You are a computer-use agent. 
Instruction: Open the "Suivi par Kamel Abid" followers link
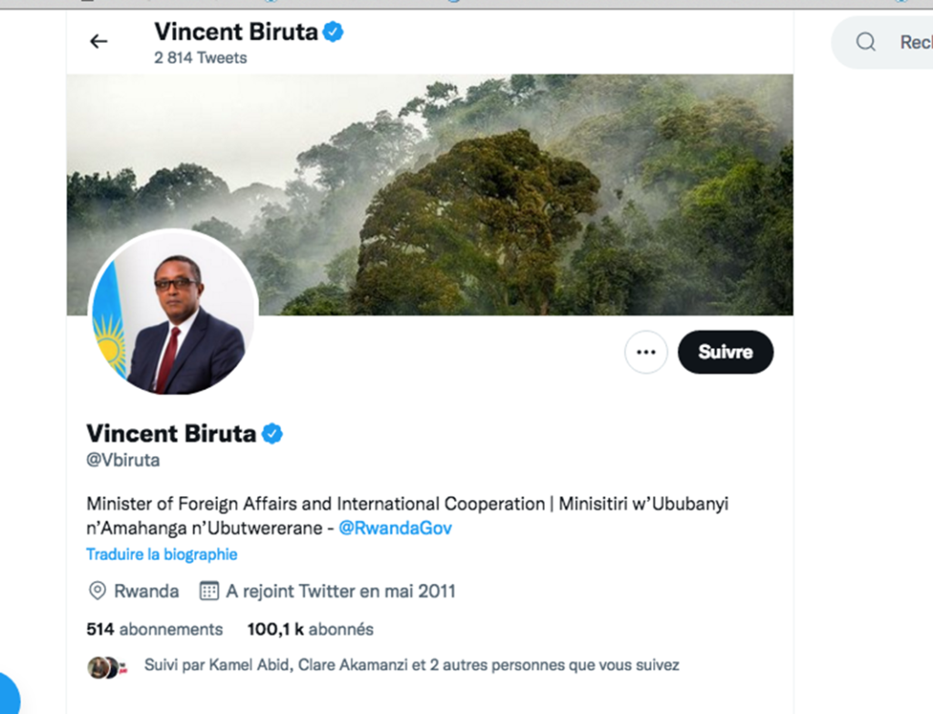click(x=411, y=666)
